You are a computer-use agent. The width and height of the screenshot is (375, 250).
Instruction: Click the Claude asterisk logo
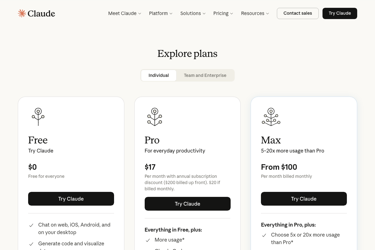point(22,13)
